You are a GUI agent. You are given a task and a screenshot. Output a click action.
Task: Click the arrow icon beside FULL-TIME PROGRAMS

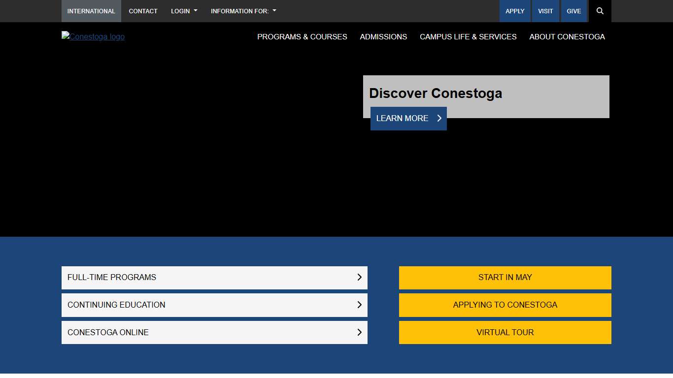[x=359, y=277]
